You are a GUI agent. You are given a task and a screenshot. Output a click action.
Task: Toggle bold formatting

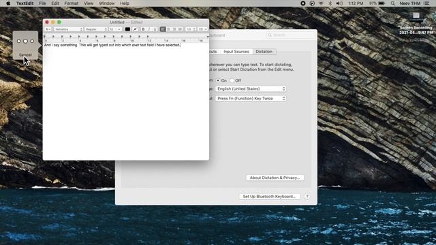click(143, 29)
